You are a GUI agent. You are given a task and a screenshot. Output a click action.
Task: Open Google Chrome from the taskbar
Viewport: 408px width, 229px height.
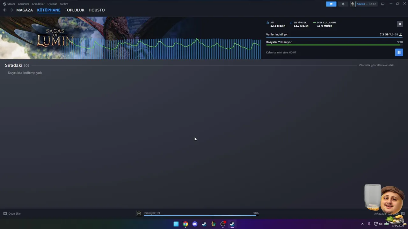click(186, 224)
